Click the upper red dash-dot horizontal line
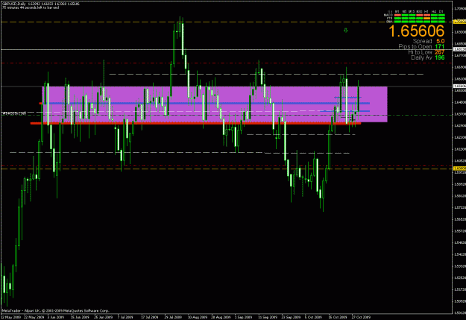This screenshot has width=466, height=320. (226, 63)
